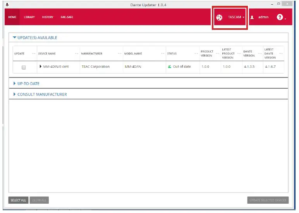The width and height of the screenshot is (299, 213).
Task: Click the MM-4D/IN model name cell
Action: (x=133, y=67)
